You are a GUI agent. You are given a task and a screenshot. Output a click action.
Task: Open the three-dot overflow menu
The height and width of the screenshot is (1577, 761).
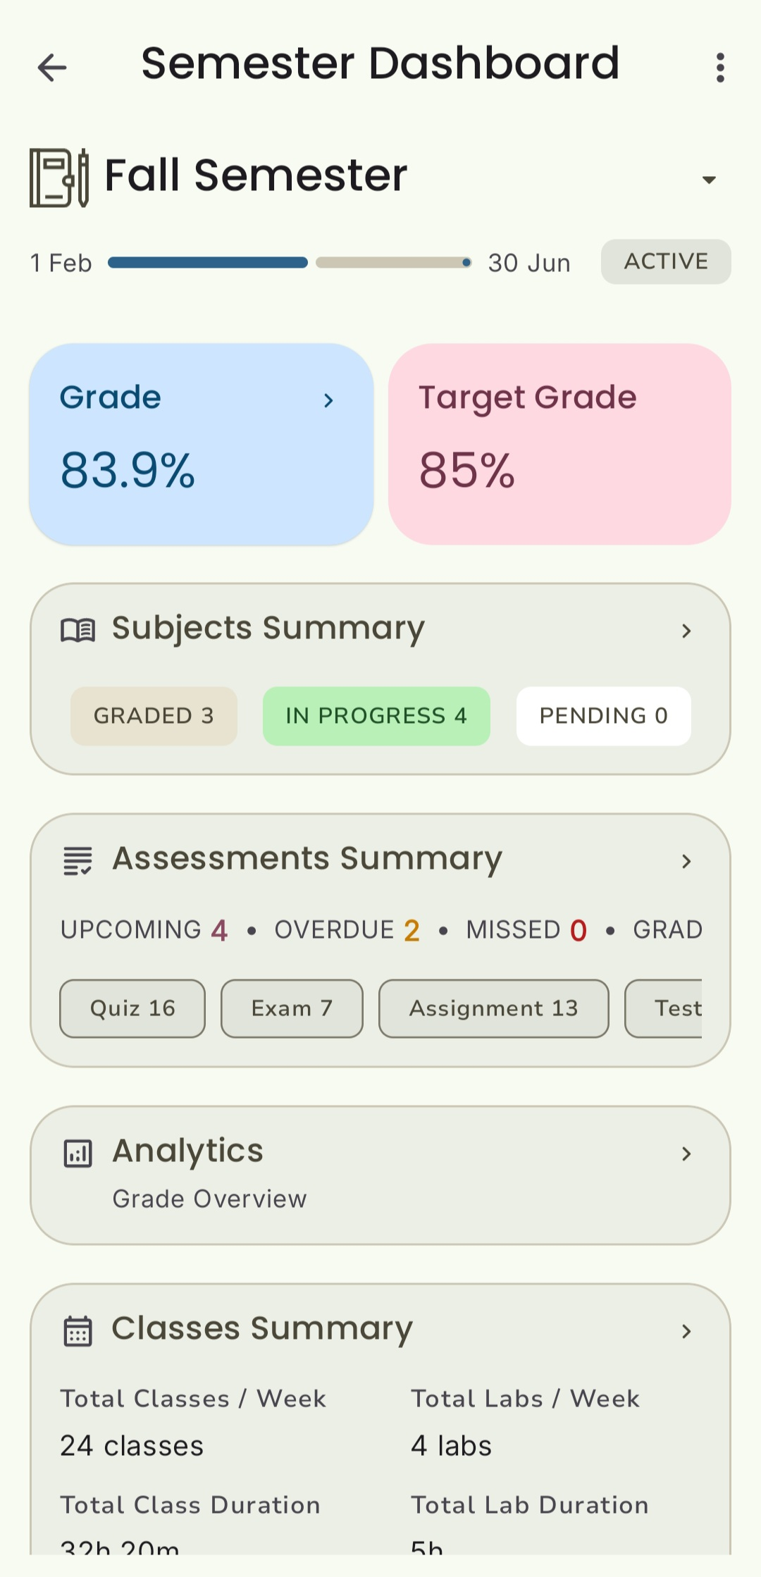click(x=719, y=68)
